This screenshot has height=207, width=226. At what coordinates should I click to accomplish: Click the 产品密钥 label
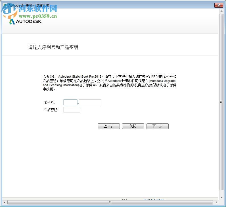click(x=51, y=110)
